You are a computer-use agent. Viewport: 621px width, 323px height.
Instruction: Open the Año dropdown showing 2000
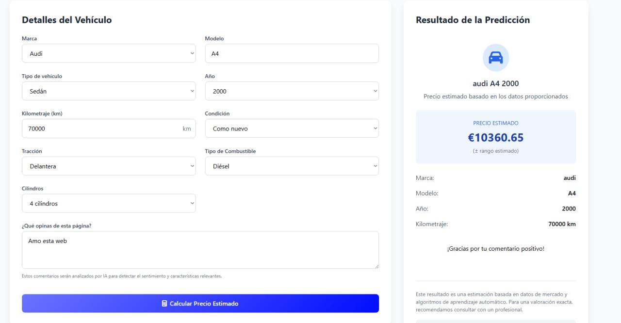coord(292,91)
